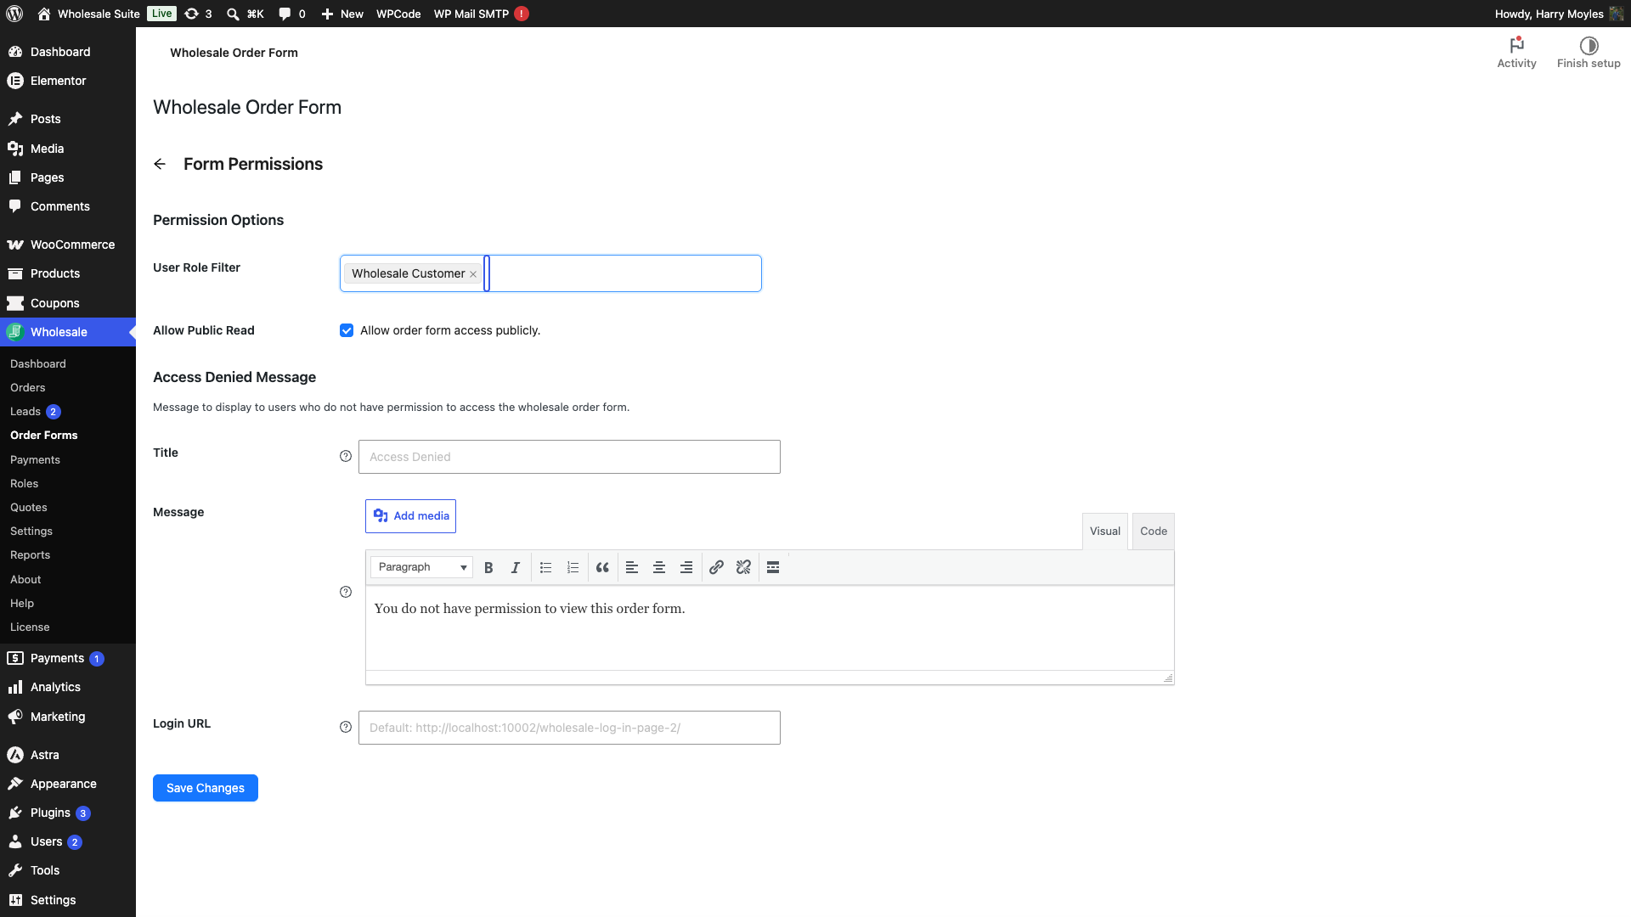The width and height of the screenshot is (1631, 917).
Task: Open the search command palette icon
Action: [245, 14]
